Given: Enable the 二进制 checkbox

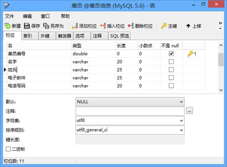Looking at the screenshot, I should (x=8, y=149).
